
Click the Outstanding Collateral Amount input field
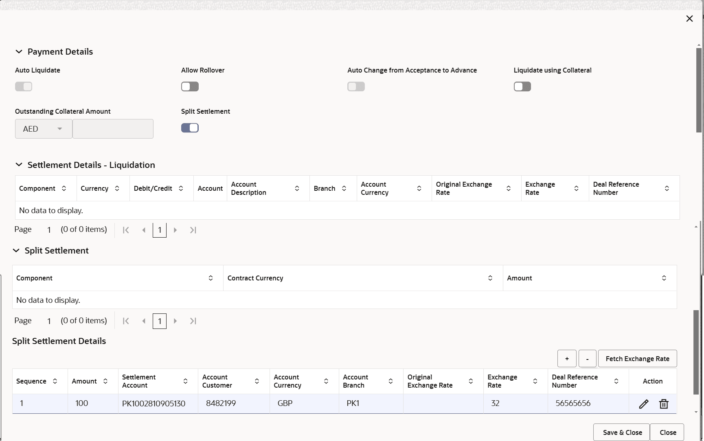point(113,128)
